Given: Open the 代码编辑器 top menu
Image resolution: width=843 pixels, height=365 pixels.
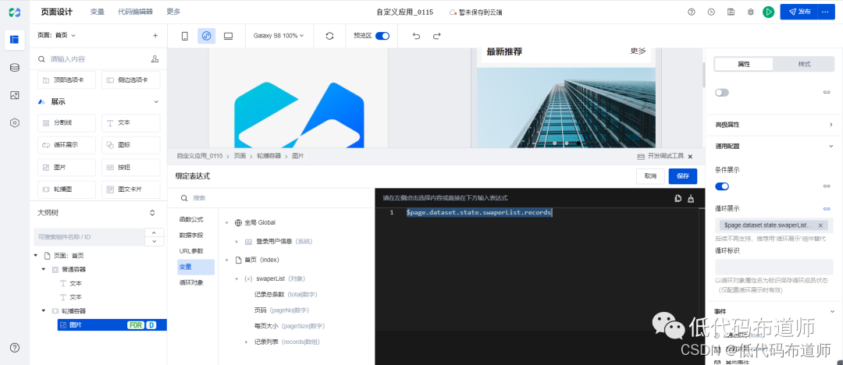Looking at the screenshot, I should pos(135,11).
